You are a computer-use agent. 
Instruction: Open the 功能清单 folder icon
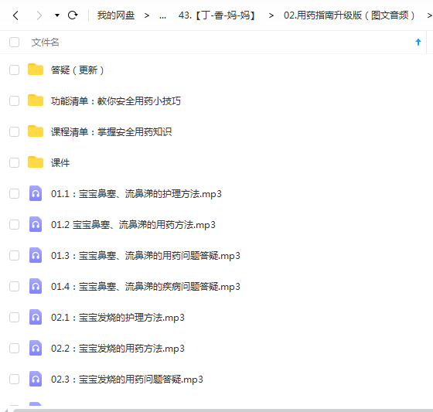36,100
